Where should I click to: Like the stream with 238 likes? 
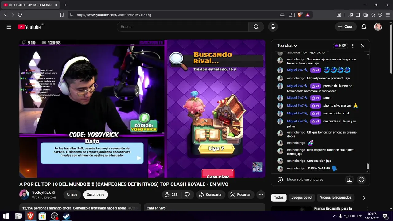tap(171, 195)
